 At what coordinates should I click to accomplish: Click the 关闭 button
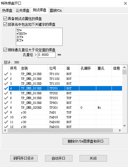coord(93,159)
